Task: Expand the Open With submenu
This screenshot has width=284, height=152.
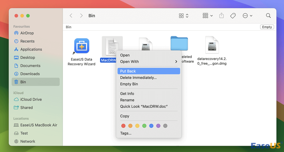Action: pyautogui.click(x=149, y=62)
